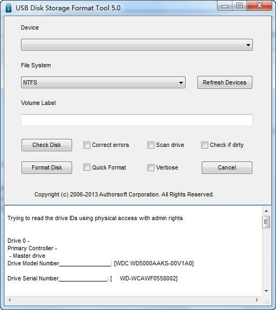Click the USB drive icon in title bar

(9, 8)
